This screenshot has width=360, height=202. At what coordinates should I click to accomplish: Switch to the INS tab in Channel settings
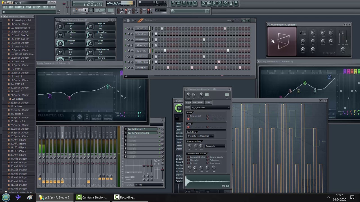[x=194, y=102]
